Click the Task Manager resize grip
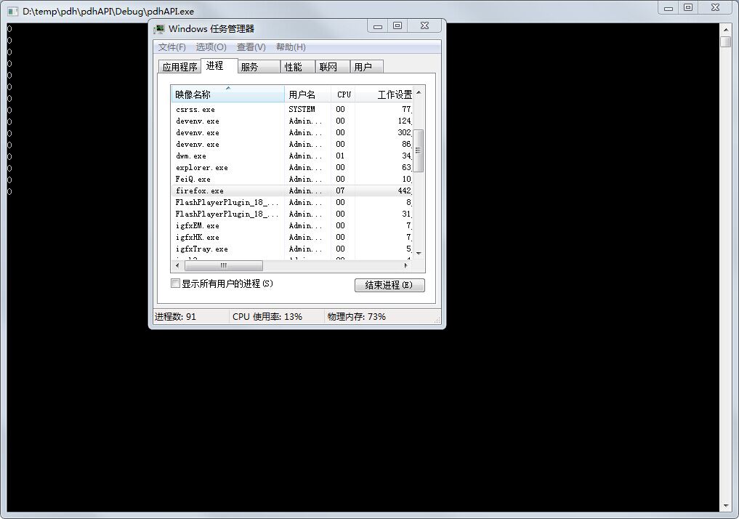The width and height of the screenshot is (739, 519). click(437, 320)
